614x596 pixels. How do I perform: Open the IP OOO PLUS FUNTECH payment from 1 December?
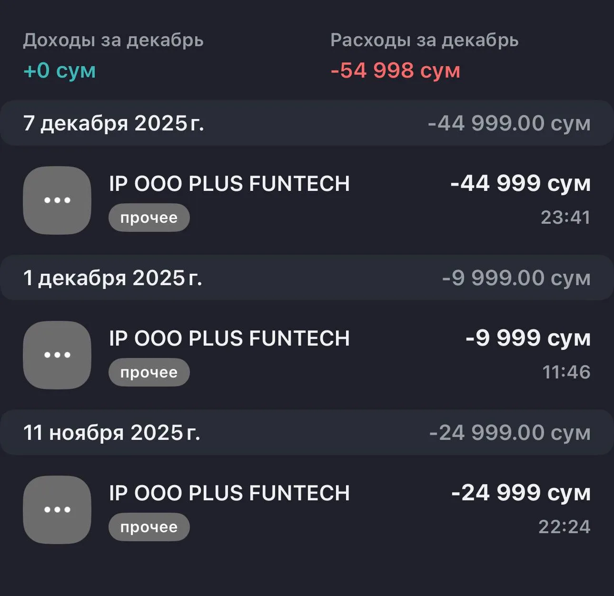[229, 338]
